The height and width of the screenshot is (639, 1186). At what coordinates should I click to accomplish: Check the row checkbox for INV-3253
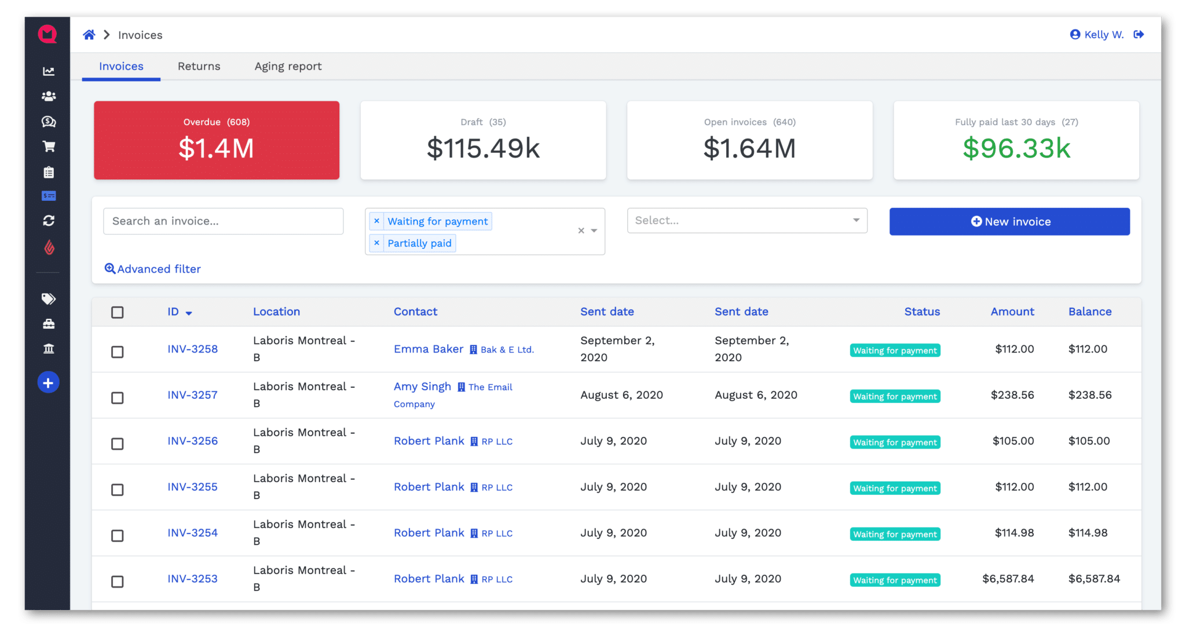(118, 581)
